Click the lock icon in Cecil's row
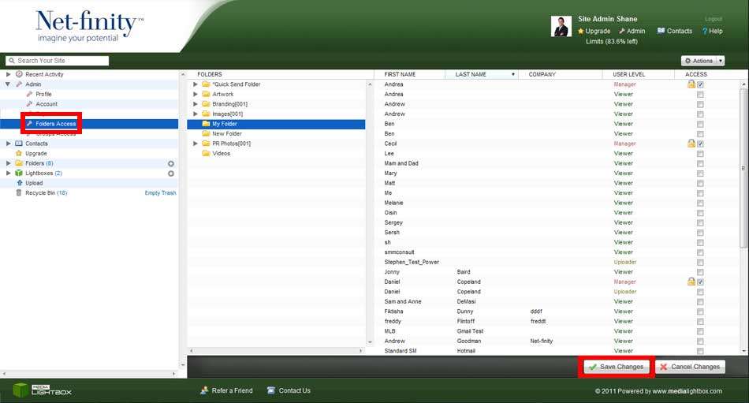This screenshot has height=403, width=749. tap(691, 144)
